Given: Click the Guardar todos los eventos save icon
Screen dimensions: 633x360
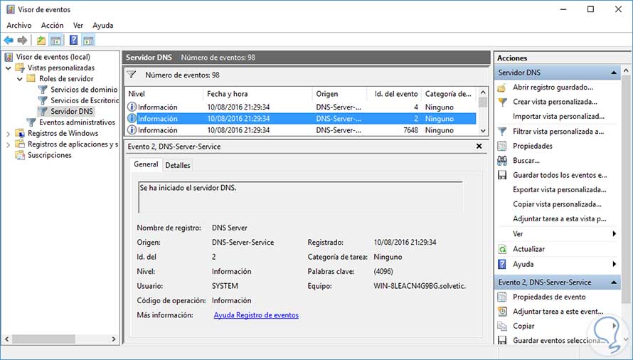Looking at the screenshot, I should [x=502, y=175].
